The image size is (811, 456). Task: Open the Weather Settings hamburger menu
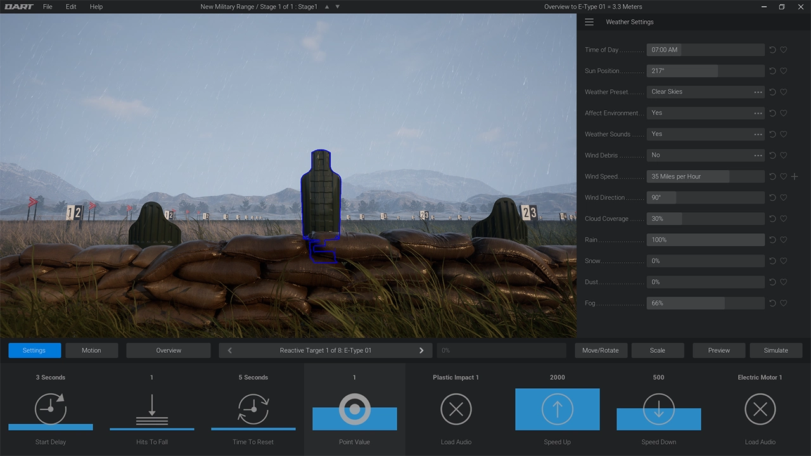click(589, 22)
